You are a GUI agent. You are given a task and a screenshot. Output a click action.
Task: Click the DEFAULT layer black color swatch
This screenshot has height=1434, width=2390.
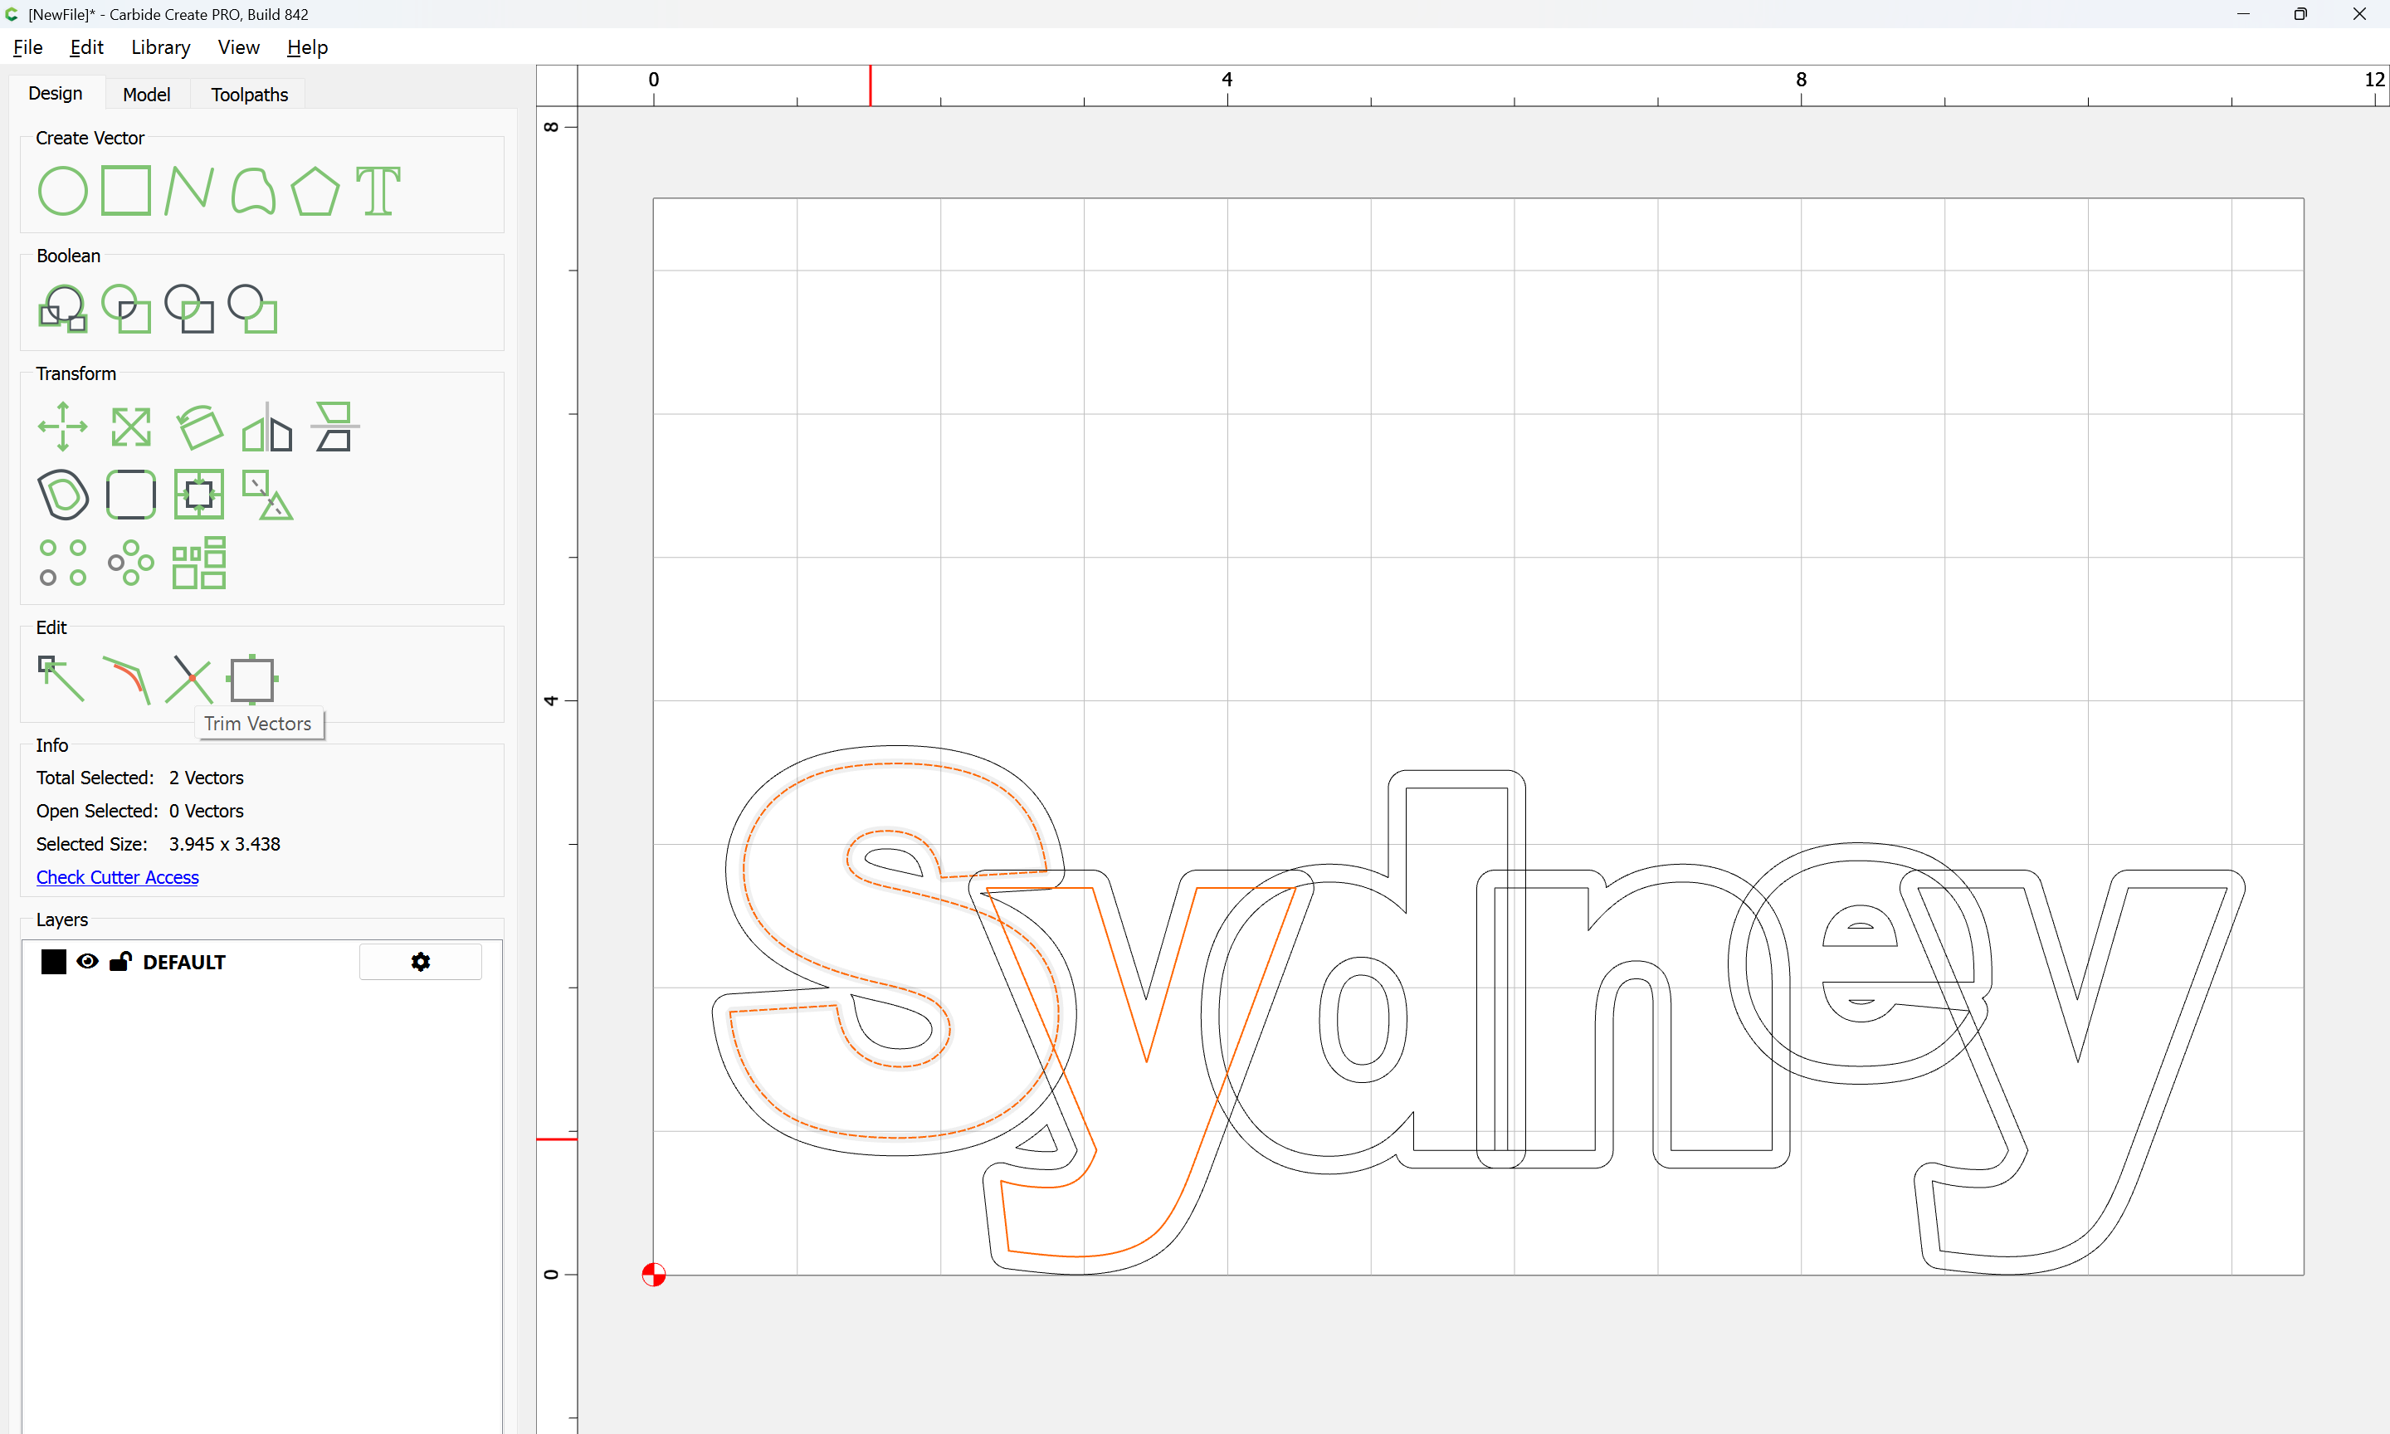pyautogui.click(x=54, y=962)
